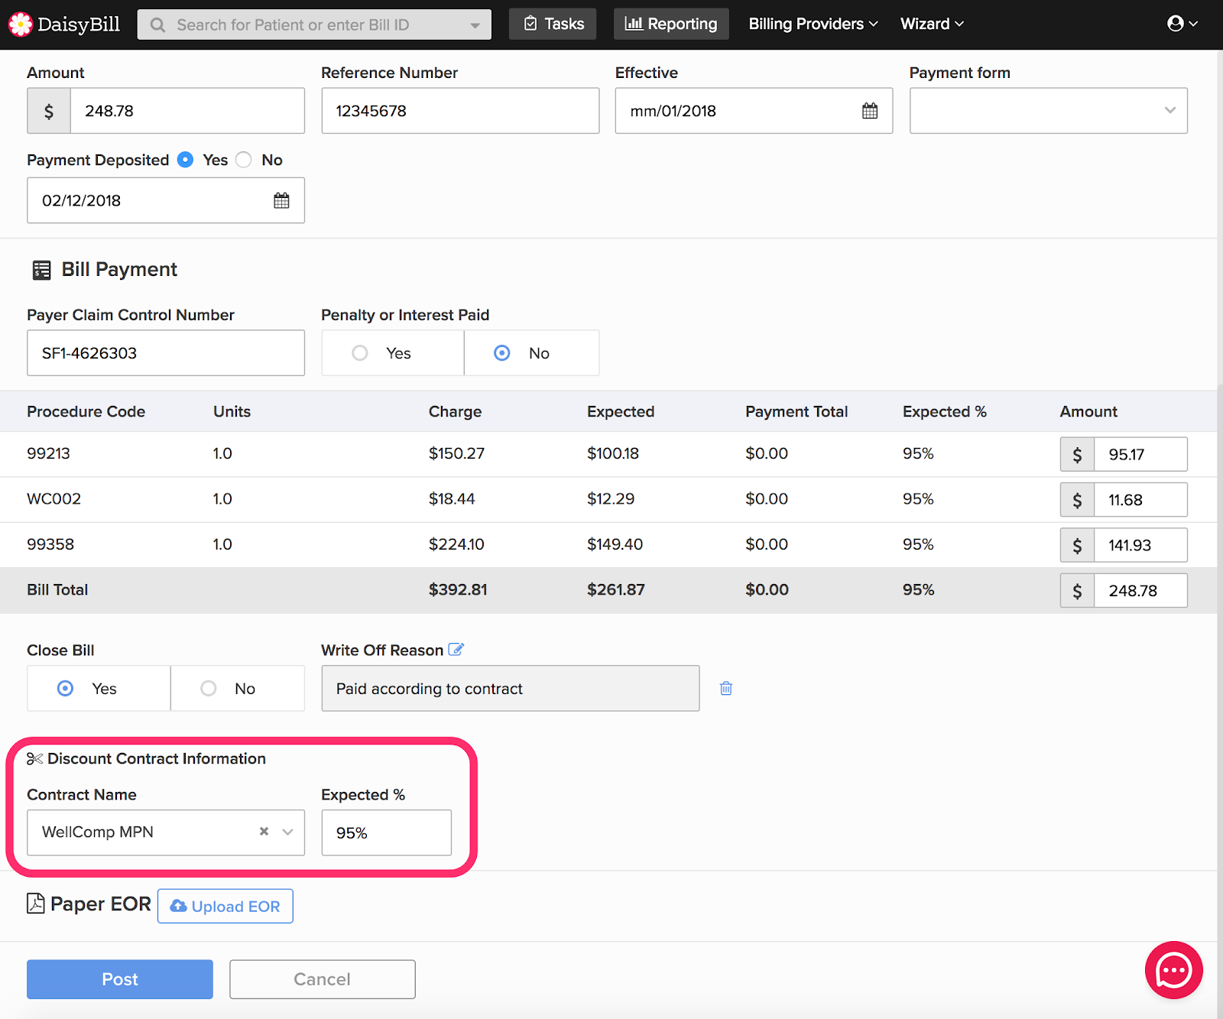Screen dimensions: 1223x1019
Task: Click the patient search box
Action: pos(314,24)
